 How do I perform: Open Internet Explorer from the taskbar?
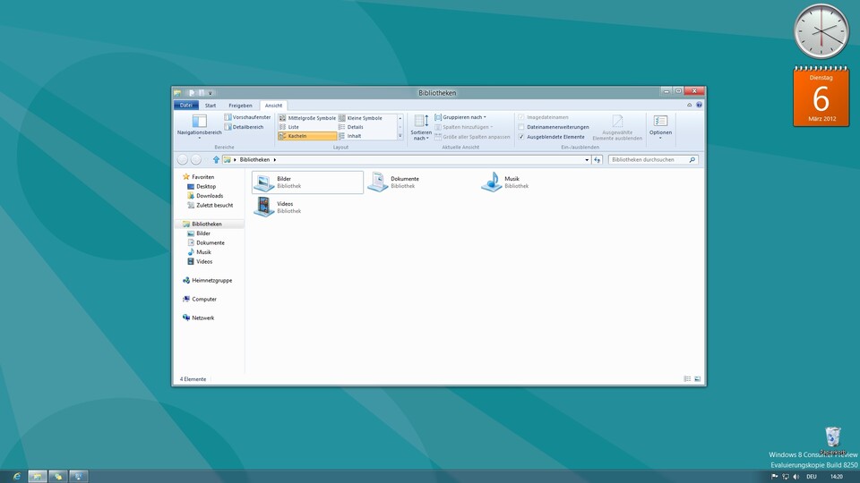tap(16, 476)
